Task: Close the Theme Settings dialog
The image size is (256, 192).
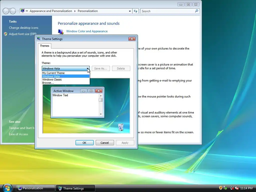Action: (132, 39)
